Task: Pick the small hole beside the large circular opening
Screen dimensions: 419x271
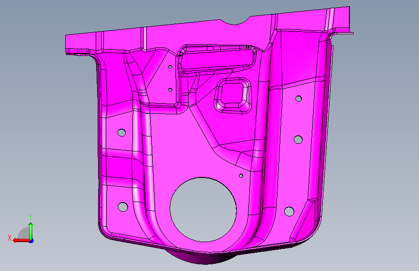Action: [x=241, y=176]
